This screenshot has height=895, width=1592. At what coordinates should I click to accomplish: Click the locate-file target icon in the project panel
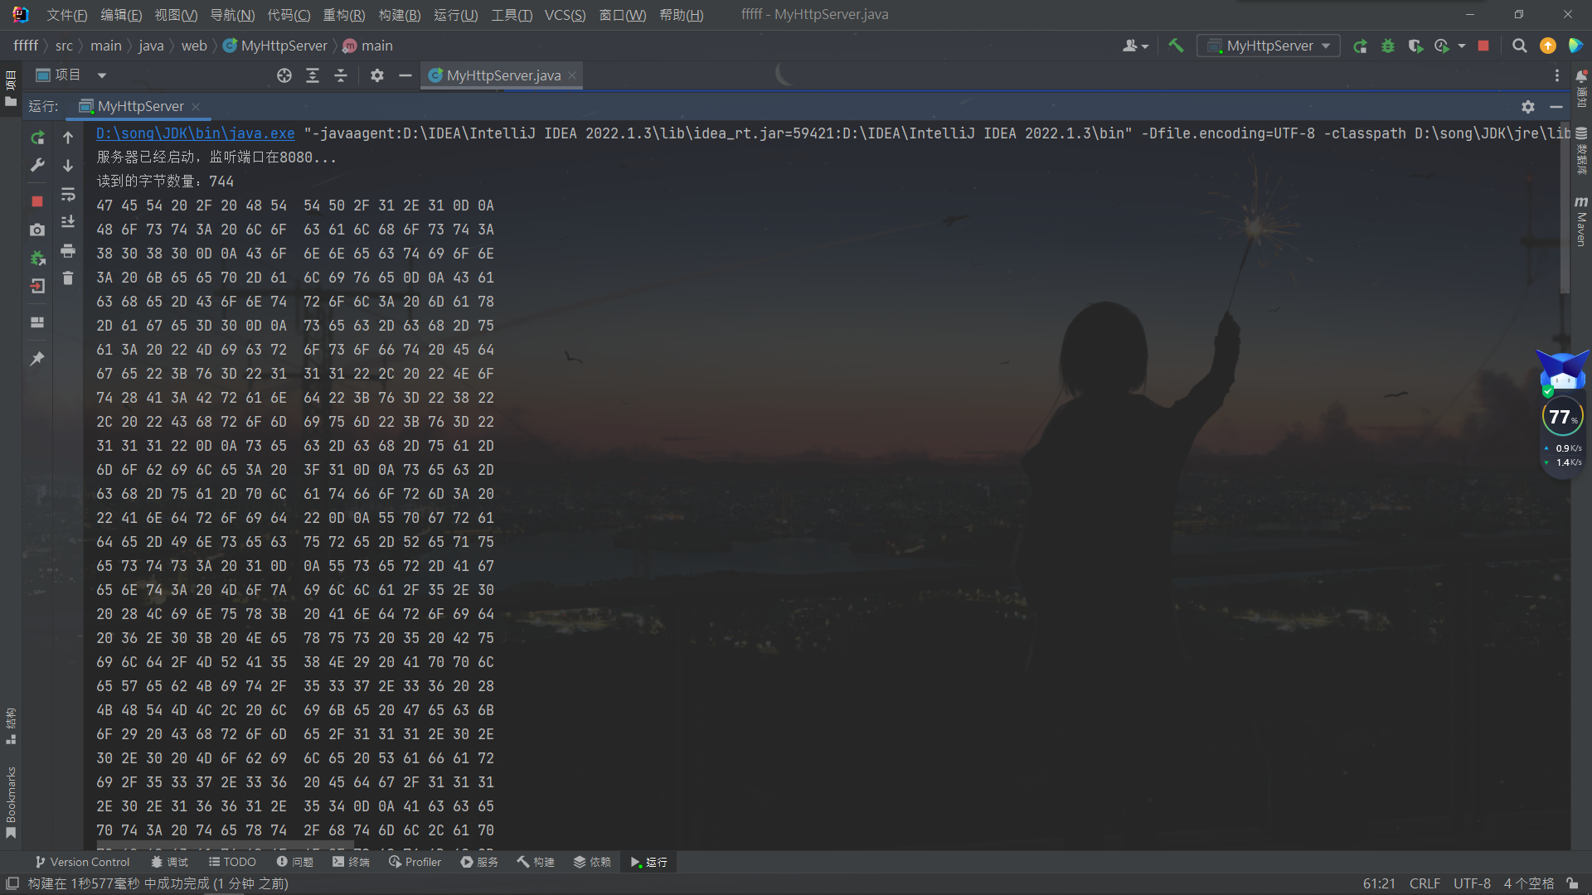[284, 75]
